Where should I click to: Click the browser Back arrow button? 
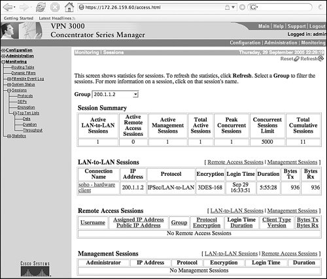(8, 7)
